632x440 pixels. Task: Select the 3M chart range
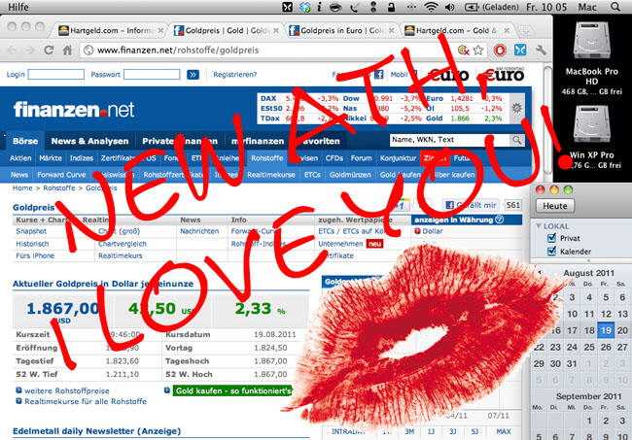[x=409, y=431]
